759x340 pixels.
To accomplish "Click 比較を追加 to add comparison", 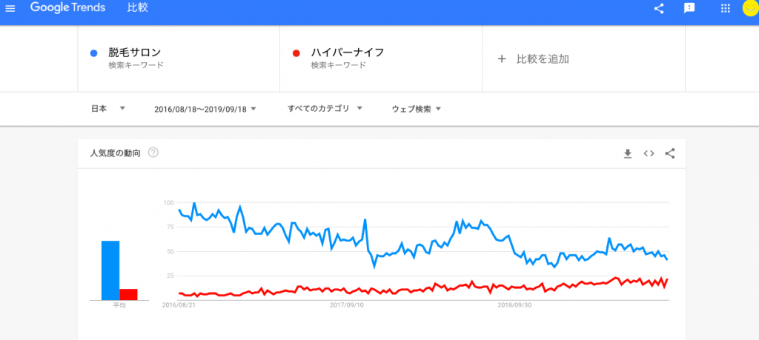I will tap(533, 59).
